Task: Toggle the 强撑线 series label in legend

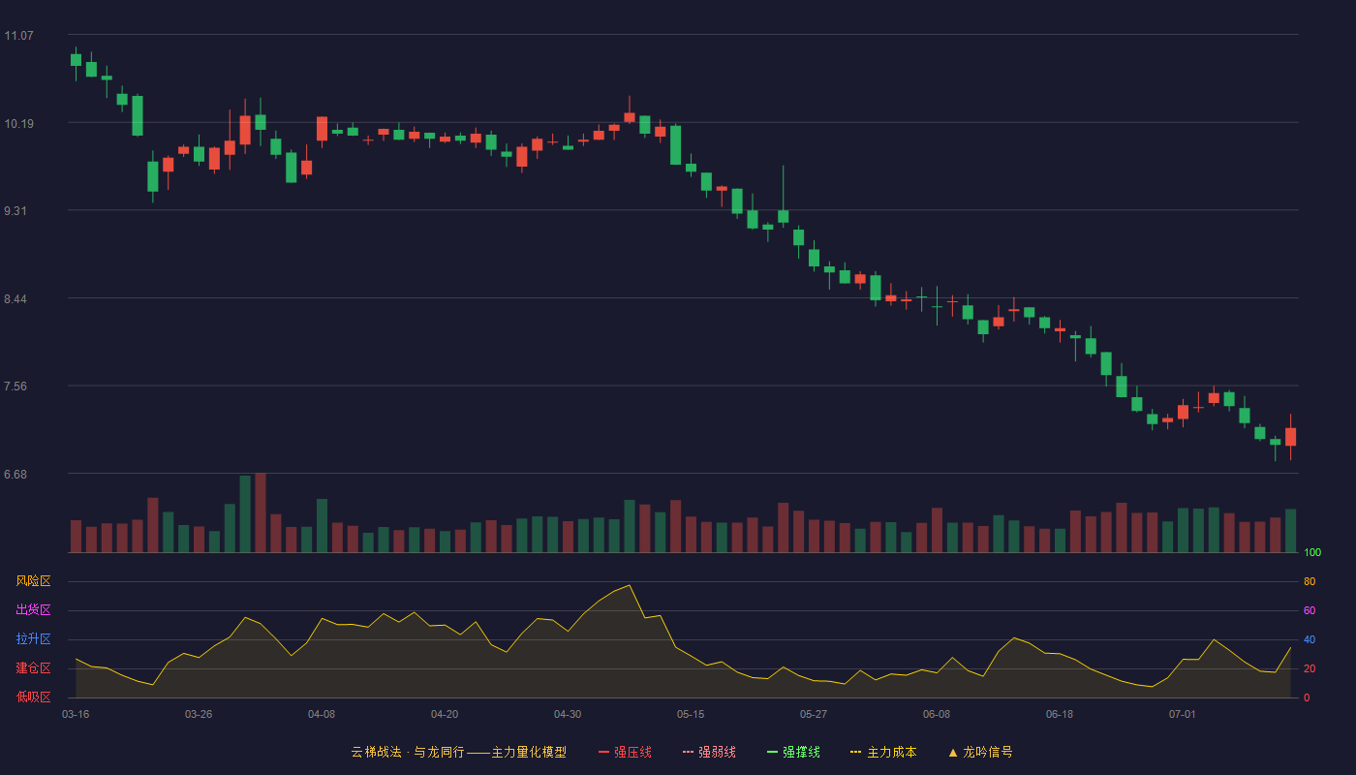Action: point(801,752)
